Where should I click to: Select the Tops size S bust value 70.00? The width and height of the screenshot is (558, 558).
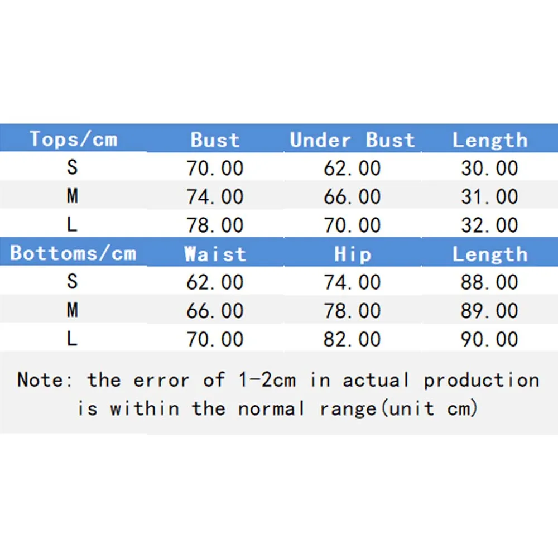tap(215, 169)
